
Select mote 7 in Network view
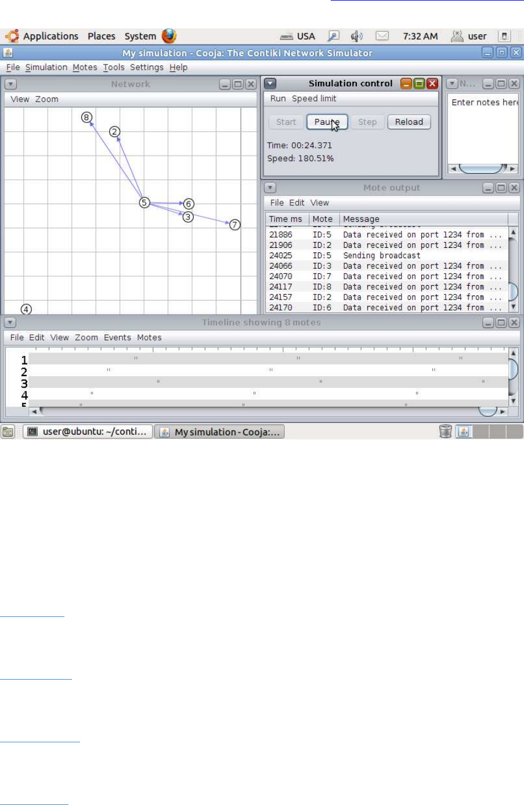pyautogui.click(x=234, y=225)
